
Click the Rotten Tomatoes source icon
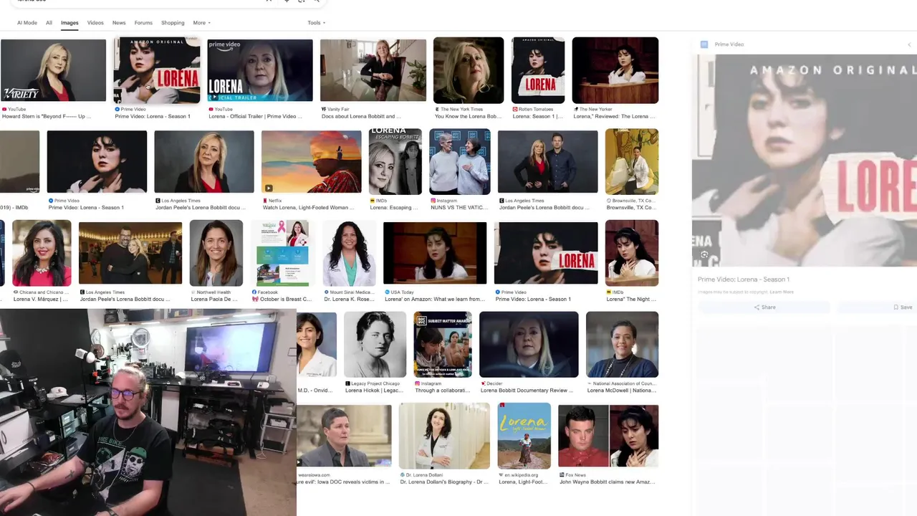pyautogui.click(x=515, y=109)
